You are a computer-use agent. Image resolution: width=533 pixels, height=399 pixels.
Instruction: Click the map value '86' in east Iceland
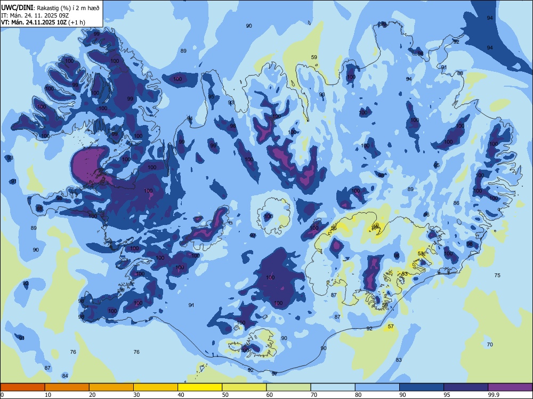pos(456,203)
